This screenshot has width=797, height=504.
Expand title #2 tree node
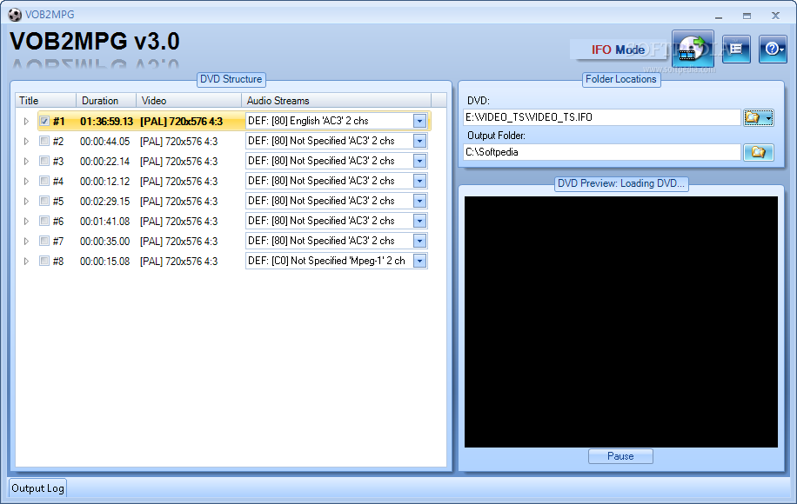tap(26, 141)
